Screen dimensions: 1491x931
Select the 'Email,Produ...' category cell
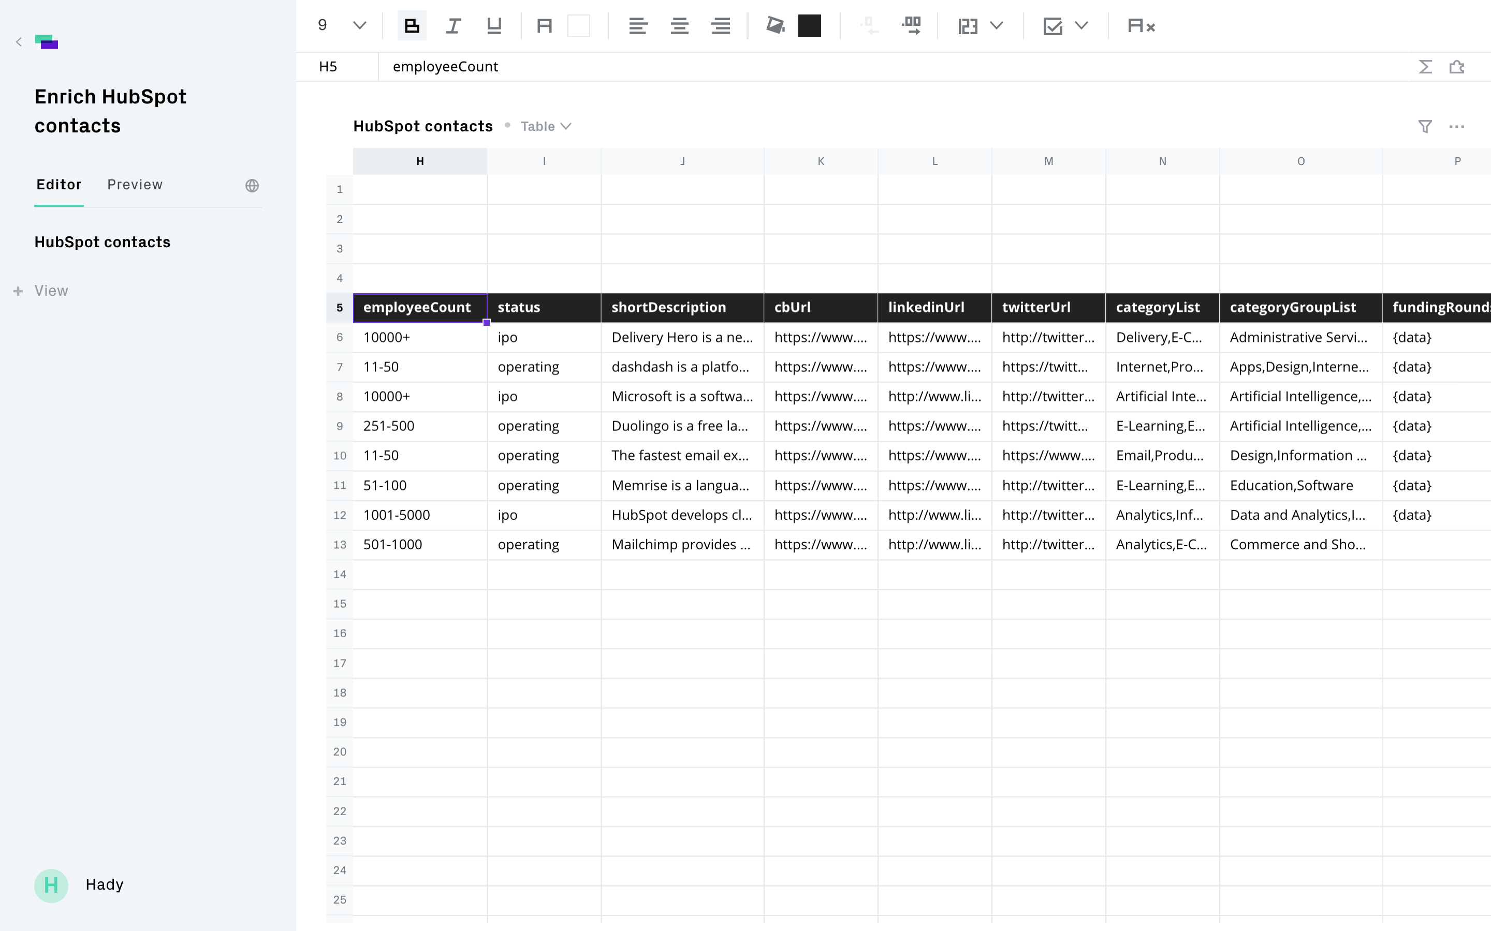[1163, 456]
